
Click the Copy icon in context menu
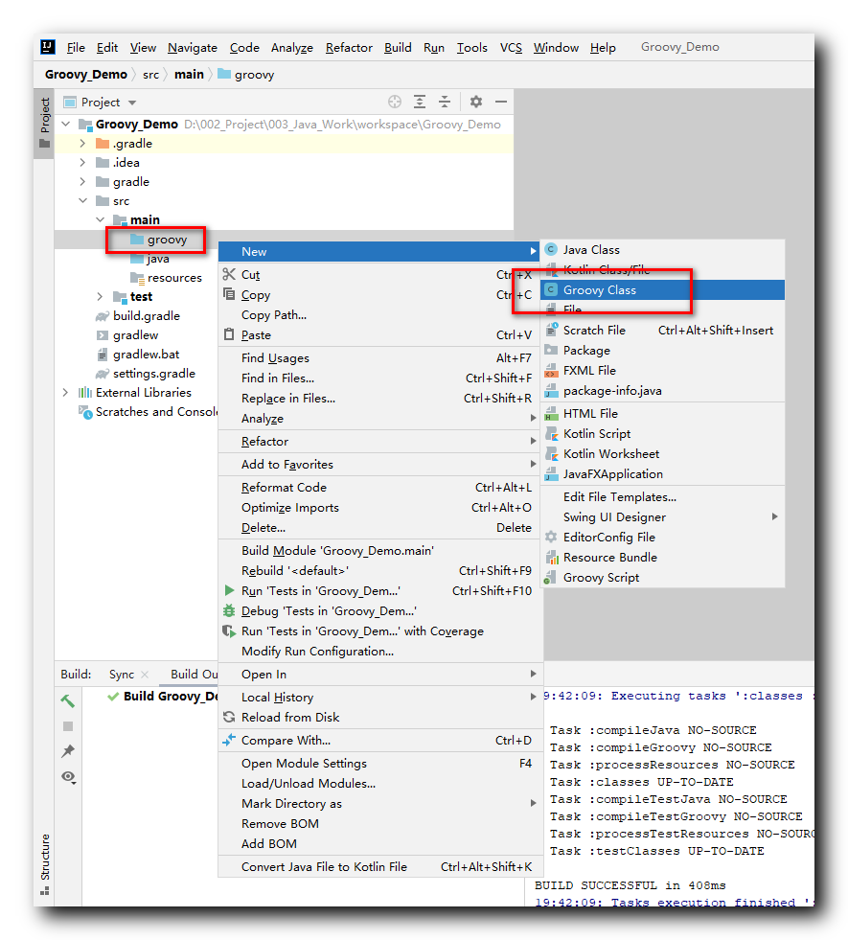229,294
